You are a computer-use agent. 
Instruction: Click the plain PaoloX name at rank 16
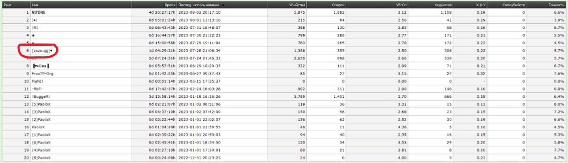pyautogui.click(x=38, y=127)
